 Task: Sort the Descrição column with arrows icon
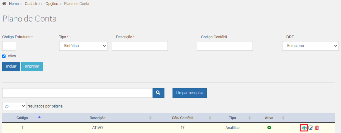click(150, 118)
